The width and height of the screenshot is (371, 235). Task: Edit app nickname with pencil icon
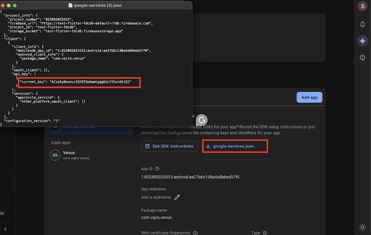click(177, 197)
